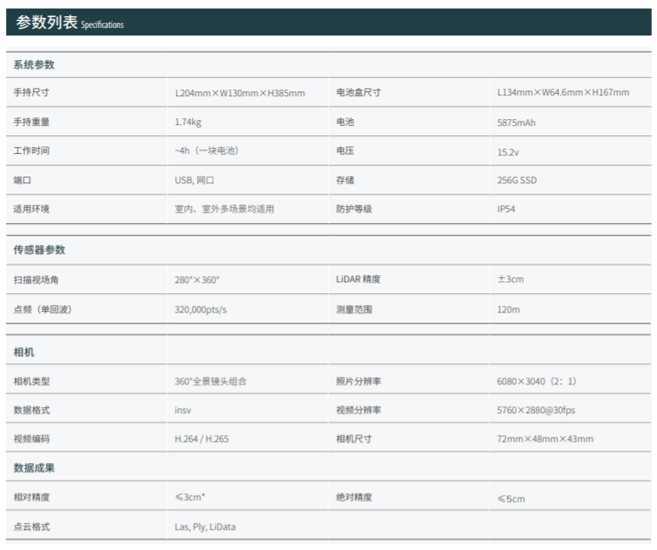Viewport: 657px width, 550px height.
Task: Select the USB, 网口 port value
Action: point(194,180)
